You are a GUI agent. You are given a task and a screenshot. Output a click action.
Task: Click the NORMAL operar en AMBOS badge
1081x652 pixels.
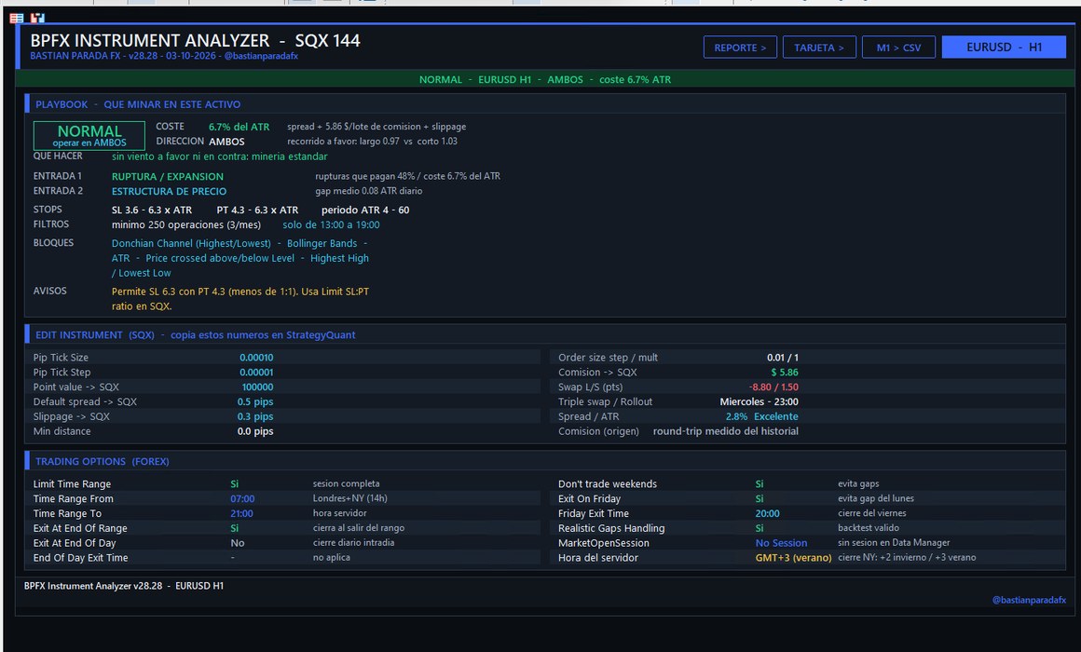click(89, 136)
